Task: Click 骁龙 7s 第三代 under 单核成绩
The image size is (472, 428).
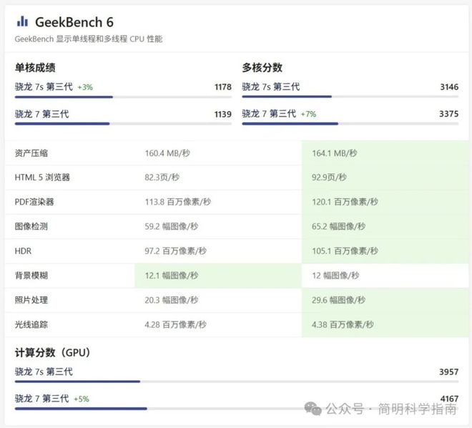Action: 44,87
